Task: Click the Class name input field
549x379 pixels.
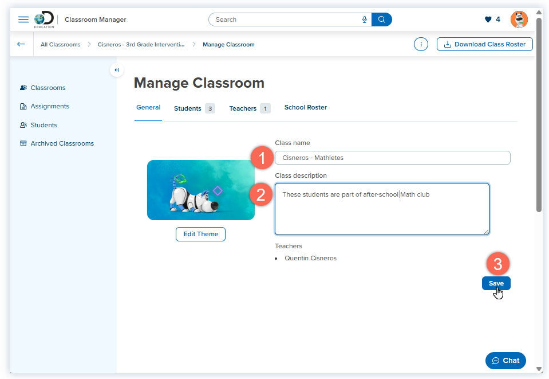Action: [x=392, y=158]
